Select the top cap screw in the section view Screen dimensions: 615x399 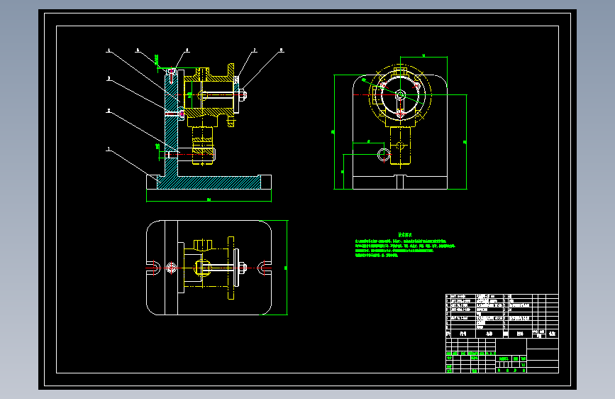[172, 76]
